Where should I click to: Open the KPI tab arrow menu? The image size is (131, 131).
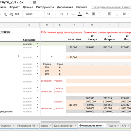click(128, 126)
